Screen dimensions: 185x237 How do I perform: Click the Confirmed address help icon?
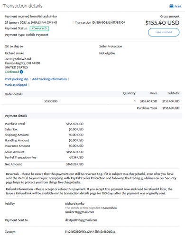coord(21,72)
